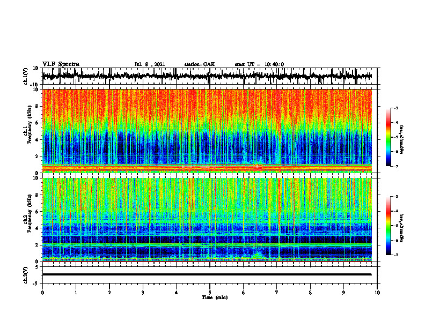Click time axis tick label 5
425x328 pixels.
point(210,293)
